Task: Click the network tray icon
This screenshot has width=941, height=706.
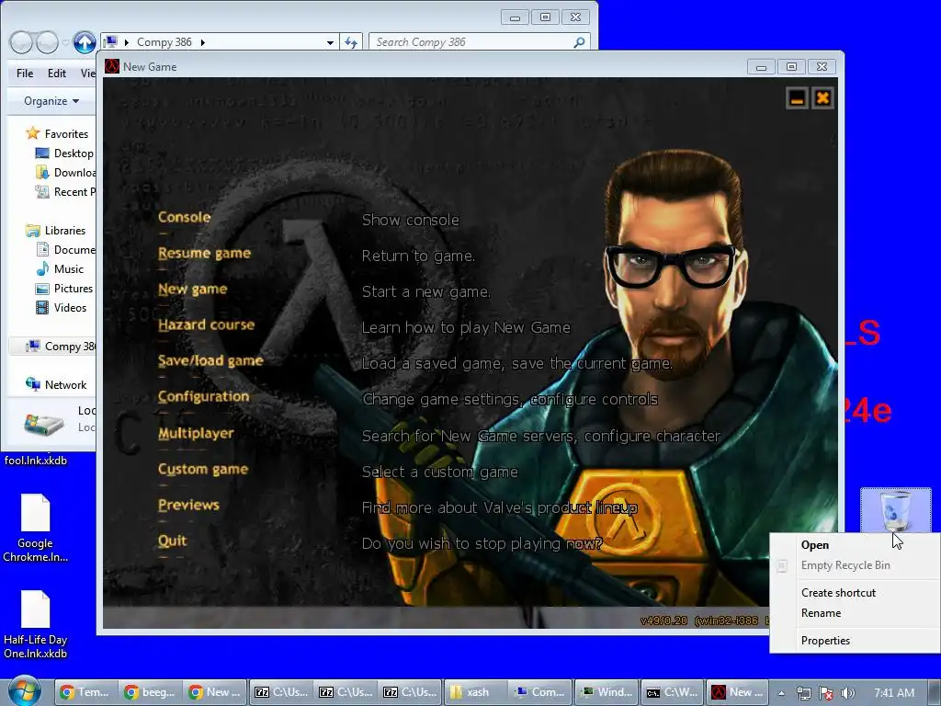Action: point(803,693)
